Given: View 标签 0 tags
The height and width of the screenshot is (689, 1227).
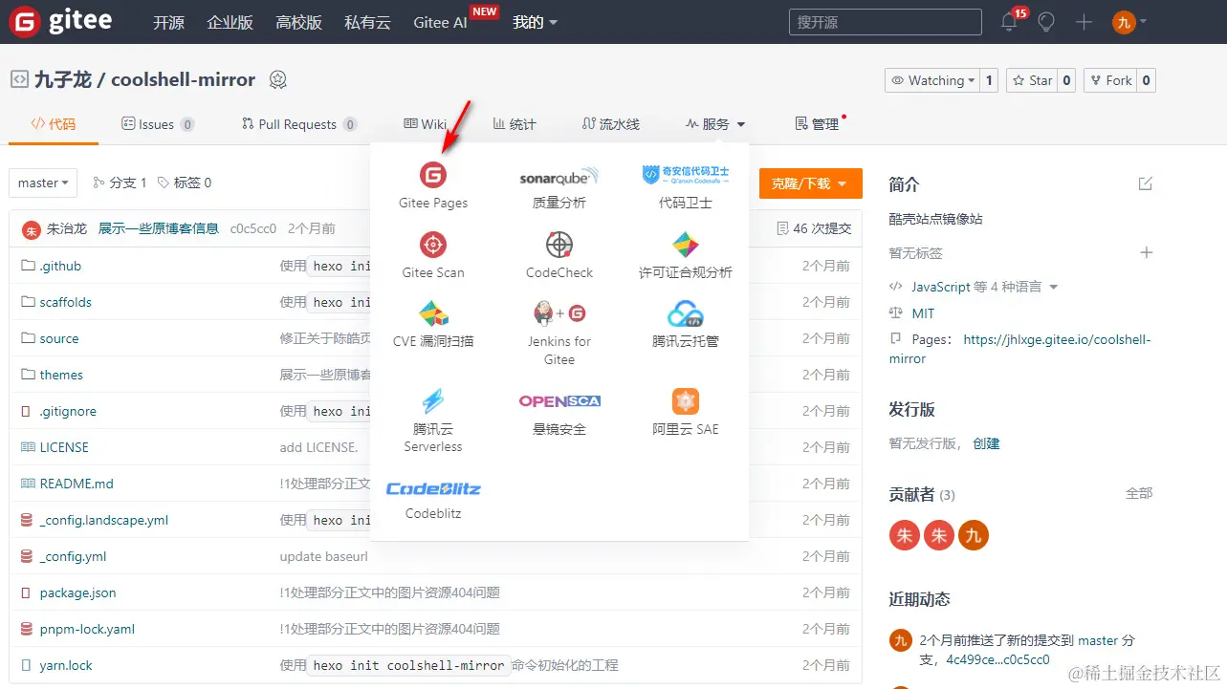Looking at the screenshot, I should tap(185, 183).
